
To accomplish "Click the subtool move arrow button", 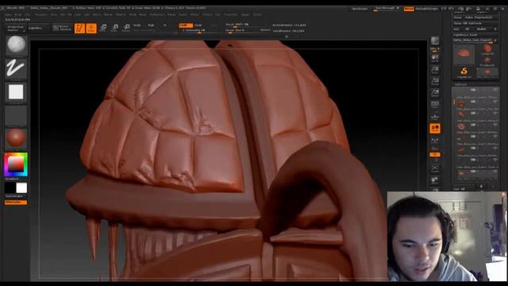I will click(481, 187).
